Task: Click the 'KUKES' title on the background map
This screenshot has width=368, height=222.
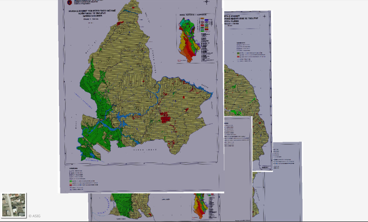Action: (x=235, y=22)
